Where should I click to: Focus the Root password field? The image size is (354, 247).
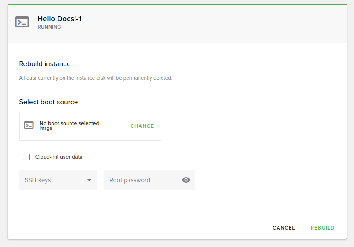(143, 180)
